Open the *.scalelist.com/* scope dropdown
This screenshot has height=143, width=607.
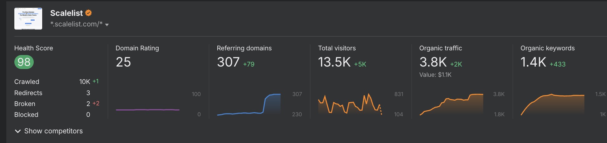[x=79, y=24]
